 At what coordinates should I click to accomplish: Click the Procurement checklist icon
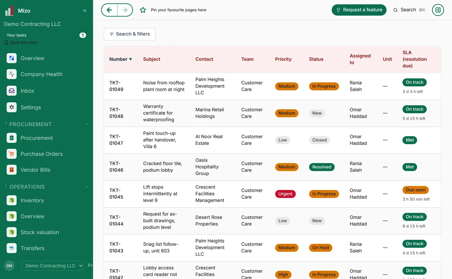12,138
